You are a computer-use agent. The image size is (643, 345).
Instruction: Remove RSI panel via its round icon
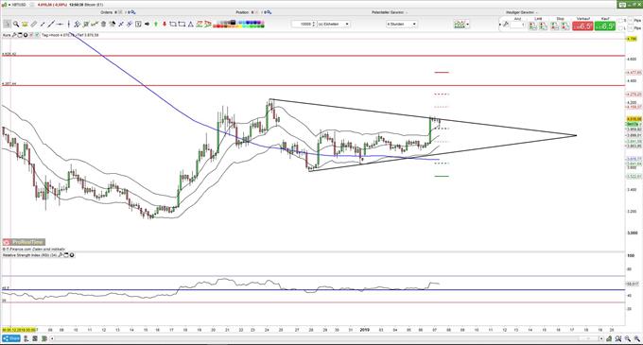[72, 255]
